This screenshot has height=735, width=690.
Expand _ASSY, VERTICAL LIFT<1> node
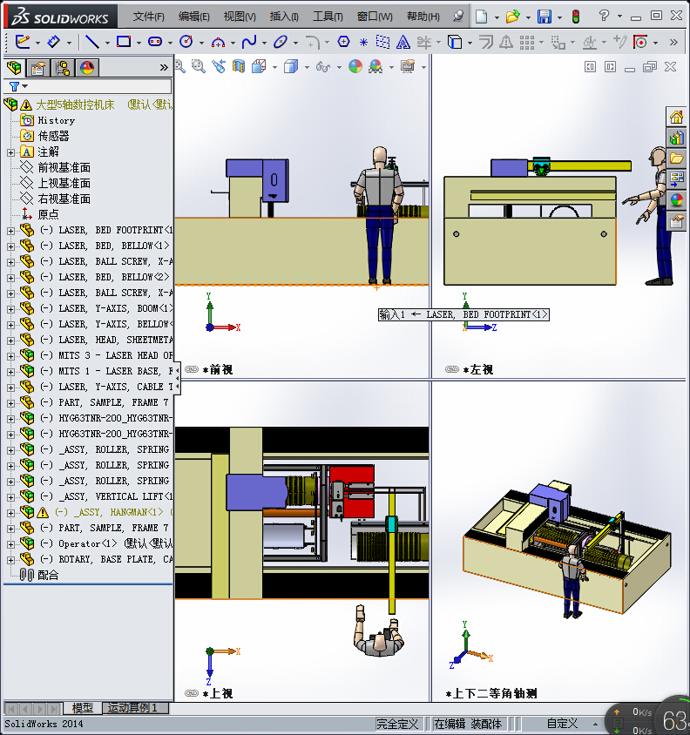(10, 497)
